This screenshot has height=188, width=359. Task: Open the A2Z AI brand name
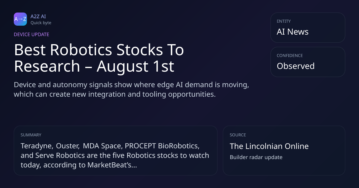click(38, 16)
